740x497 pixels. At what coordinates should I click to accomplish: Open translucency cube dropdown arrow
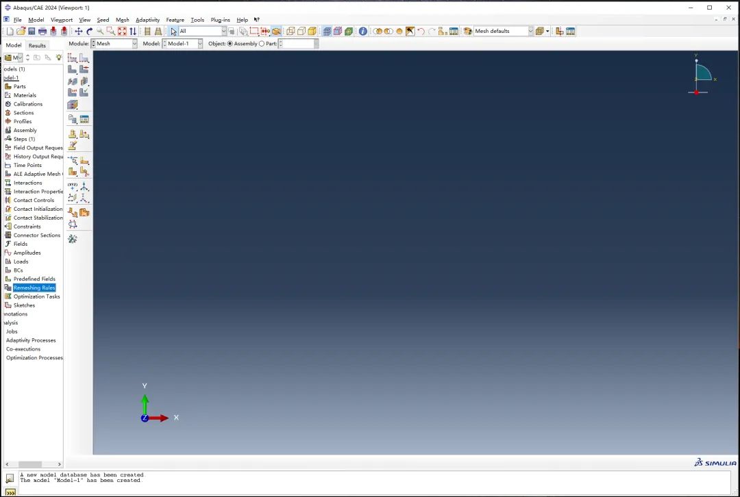pos(547,31)
